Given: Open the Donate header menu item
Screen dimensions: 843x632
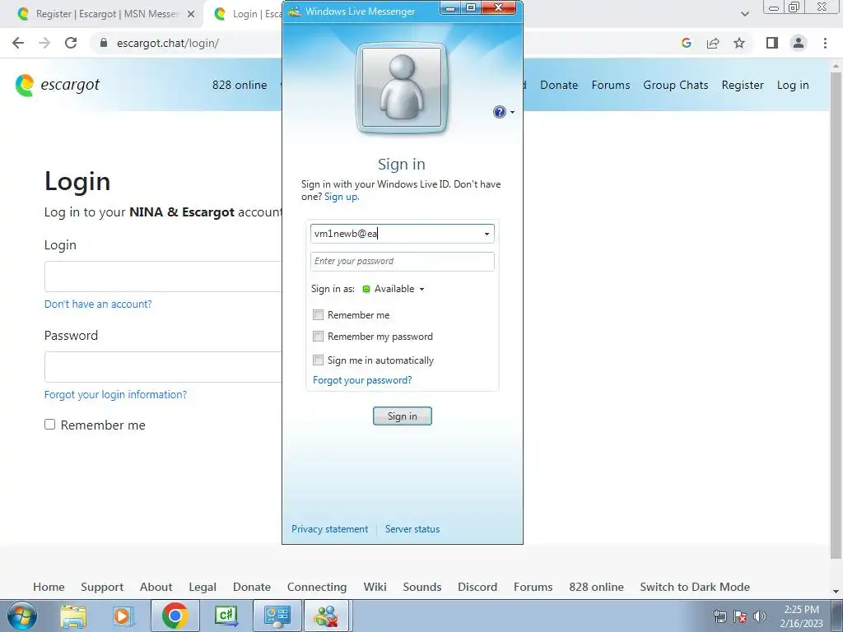Looking at the screenshot, I should (x=559, y=85).
